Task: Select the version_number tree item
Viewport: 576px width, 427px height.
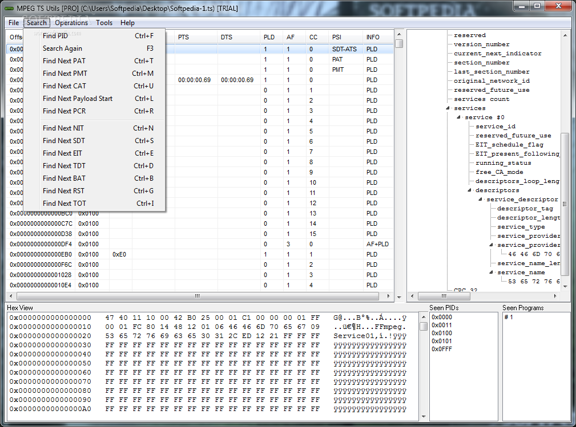Action: click(481, 44)
